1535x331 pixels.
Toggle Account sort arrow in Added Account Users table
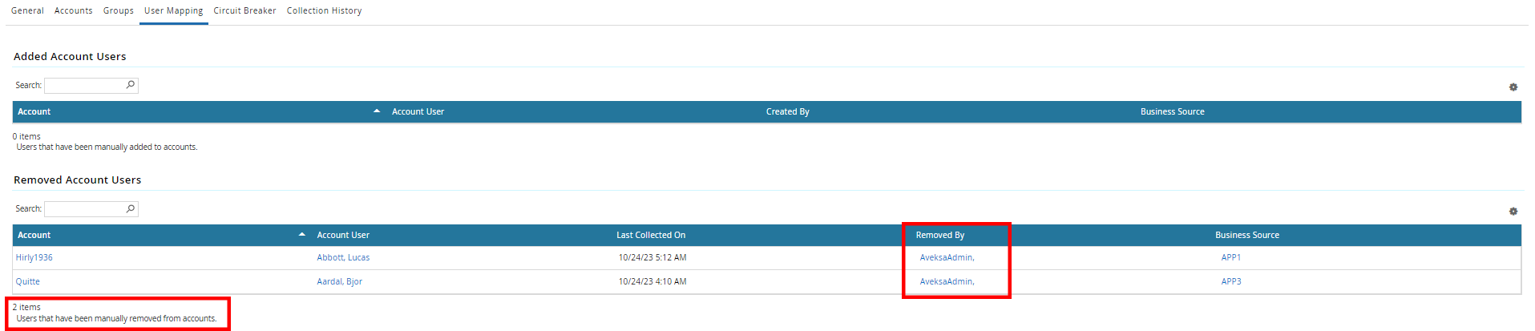pos(377,111)
